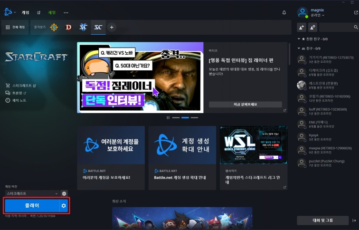Select friend 레스트인핏

(x=325, y=86)
